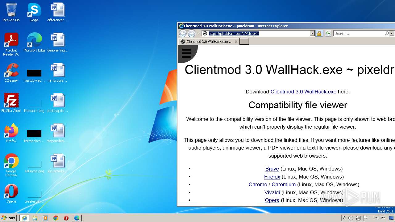
Task: Click Chrome icon in the taskbar
Action: (x=56, y=218)
